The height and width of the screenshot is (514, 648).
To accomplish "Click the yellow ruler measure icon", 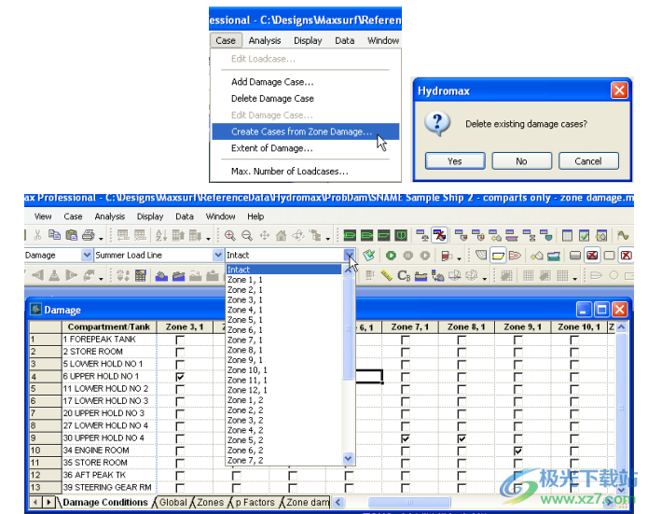I will [x=386, y=275].
